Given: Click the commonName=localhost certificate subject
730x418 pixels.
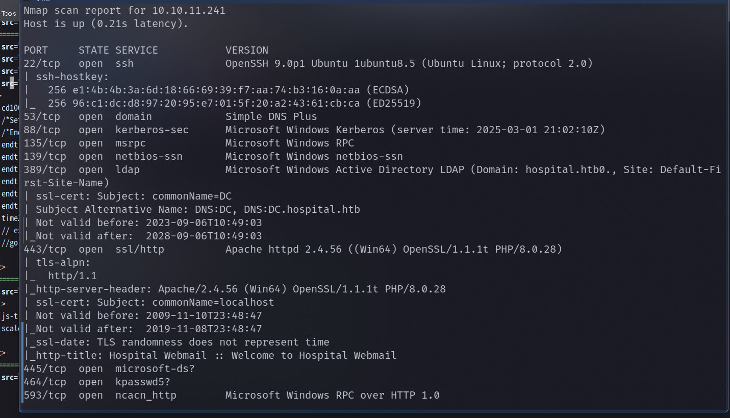Looking at the screenshot, I should tap(213, 302).
